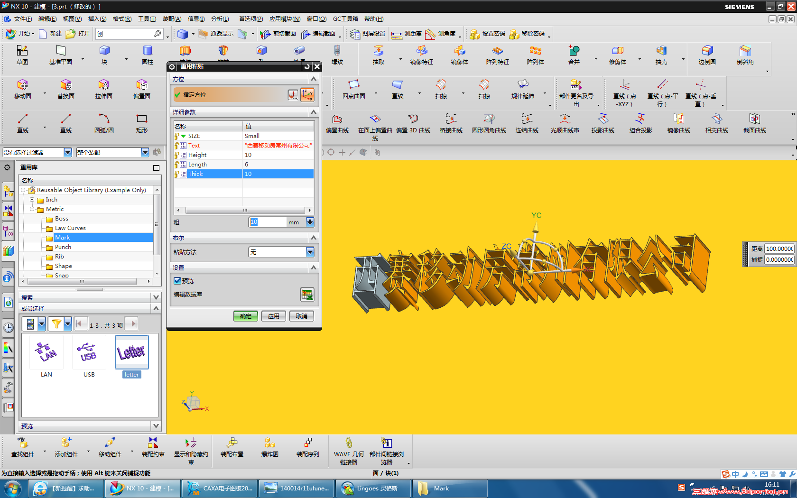Open the 偏置面 offset face tool
797x498 pixels.
point(142,89)
